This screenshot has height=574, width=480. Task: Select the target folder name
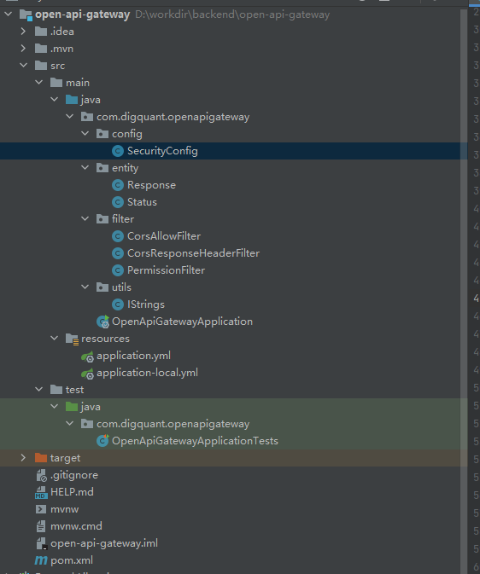point(65,458)
